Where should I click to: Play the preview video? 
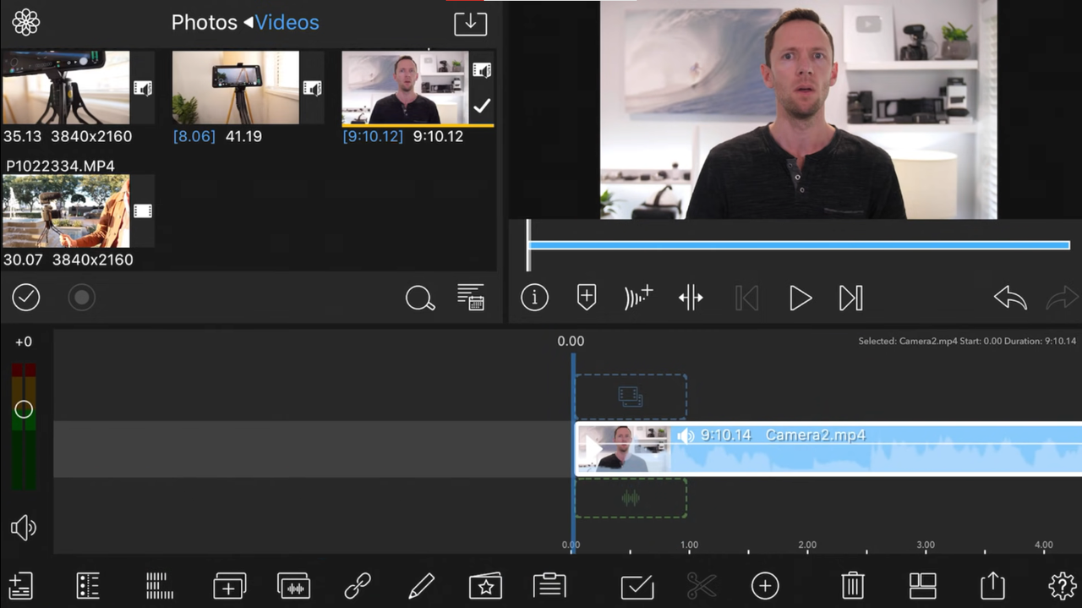click(800, 298)
